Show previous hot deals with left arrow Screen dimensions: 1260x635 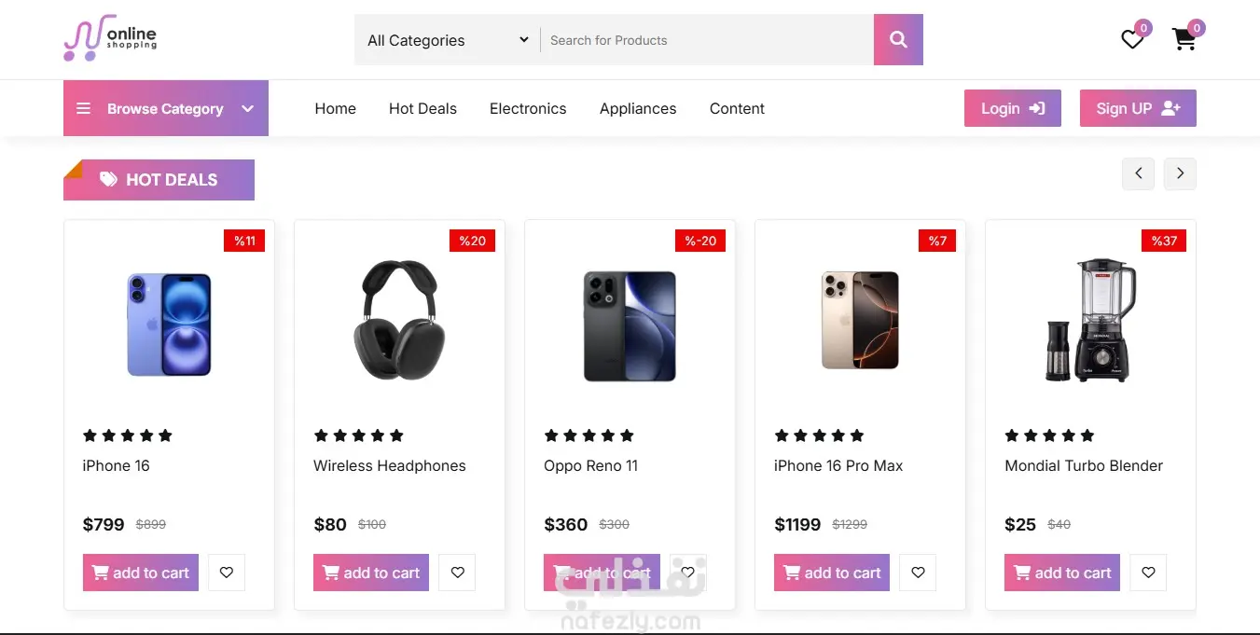1138,173
